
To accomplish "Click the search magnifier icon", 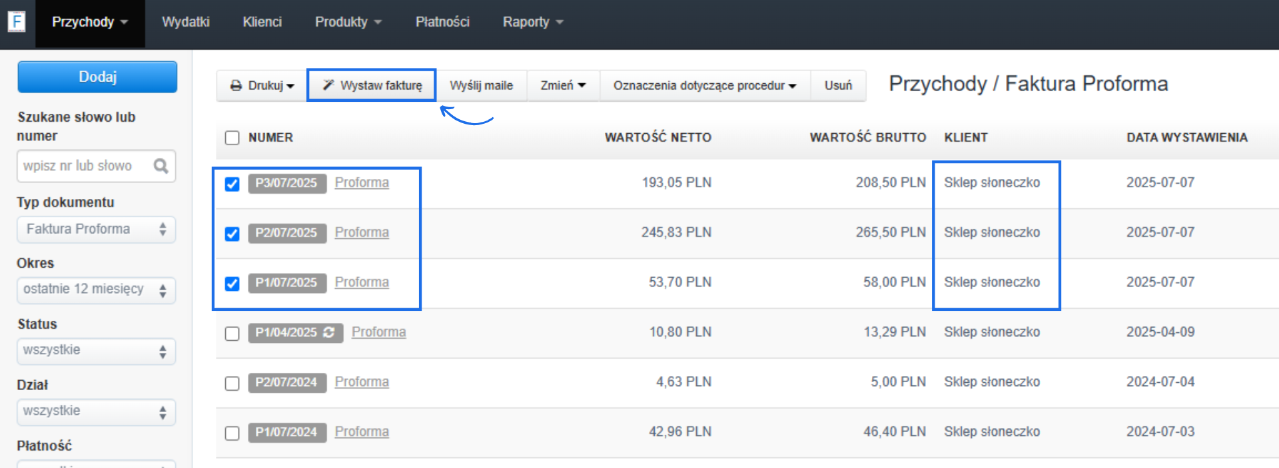I will coord(161,166).
